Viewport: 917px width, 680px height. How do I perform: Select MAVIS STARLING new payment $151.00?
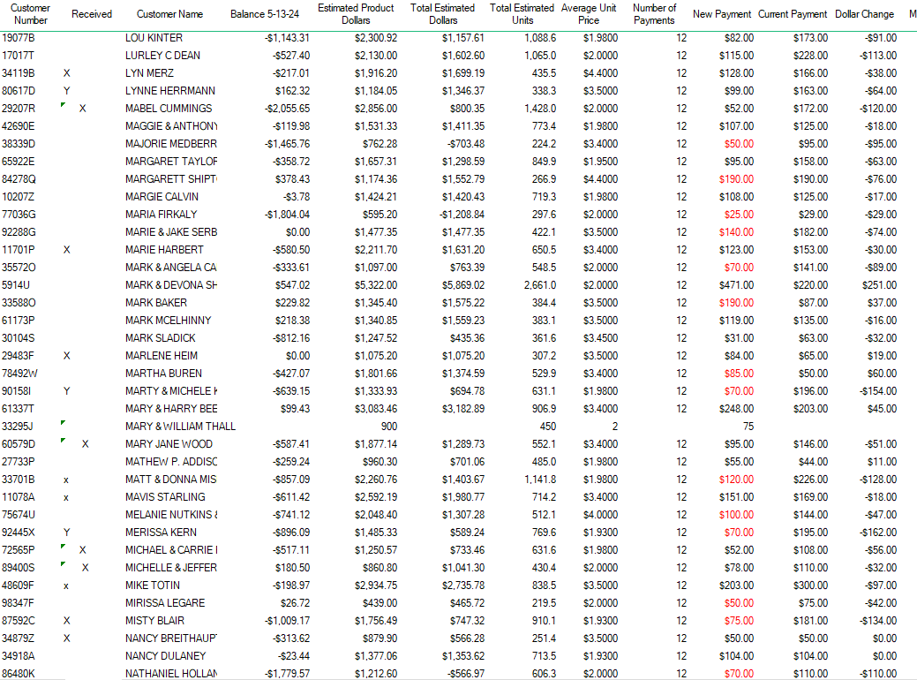[736, 497]
